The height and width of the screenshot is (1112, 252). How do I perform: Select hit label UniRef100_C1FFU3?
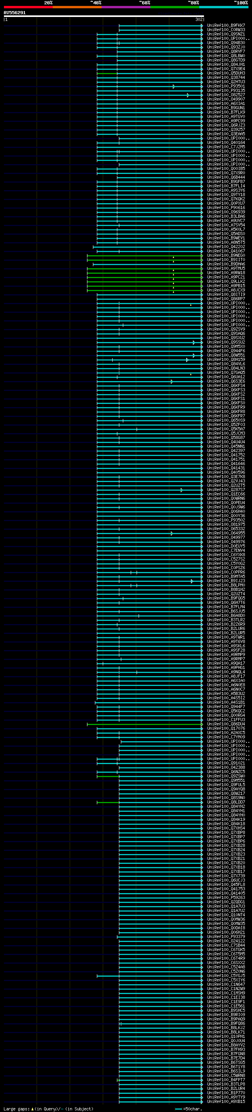(226, 720)
